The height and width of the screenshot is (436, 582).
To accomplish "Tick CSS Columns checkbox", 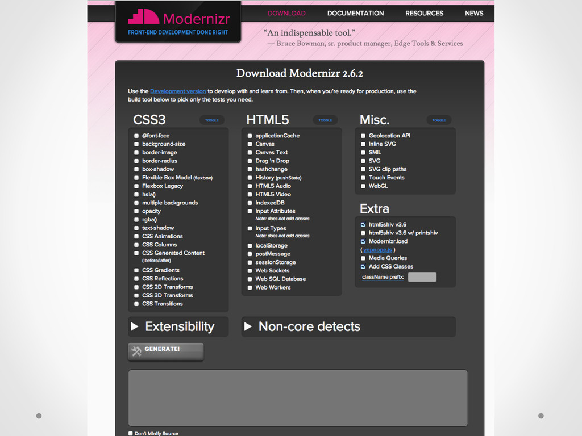I will point(136,245).
